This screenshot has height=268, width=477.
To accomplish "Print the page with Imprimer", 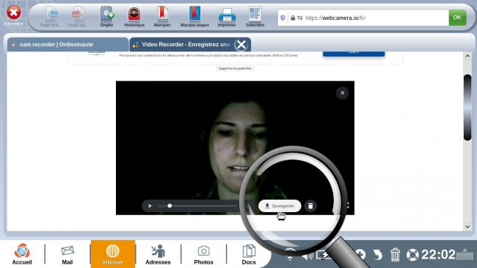I will 227,17.
